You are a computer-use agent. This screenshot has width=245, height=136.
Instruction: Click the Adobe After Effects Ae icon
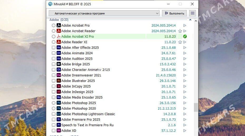click(x=58, y=47)
